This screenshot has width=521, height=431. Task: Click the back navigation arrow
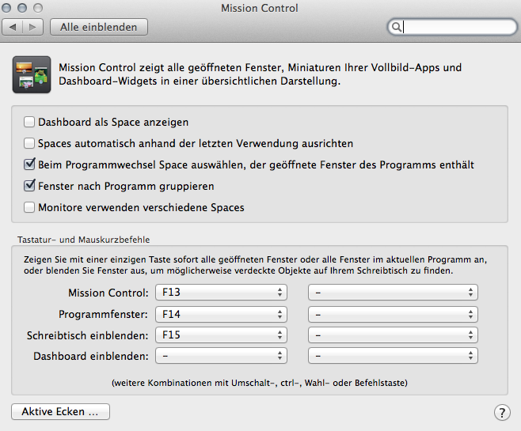[x=13, y=27]
